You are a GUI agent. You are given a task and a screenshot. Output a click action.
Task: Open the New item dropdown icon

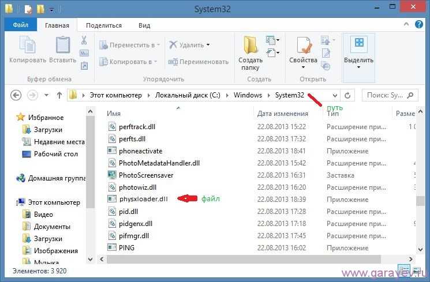pos(272,40)
